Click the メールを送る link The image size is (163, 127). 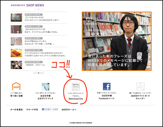click(17, 110)
